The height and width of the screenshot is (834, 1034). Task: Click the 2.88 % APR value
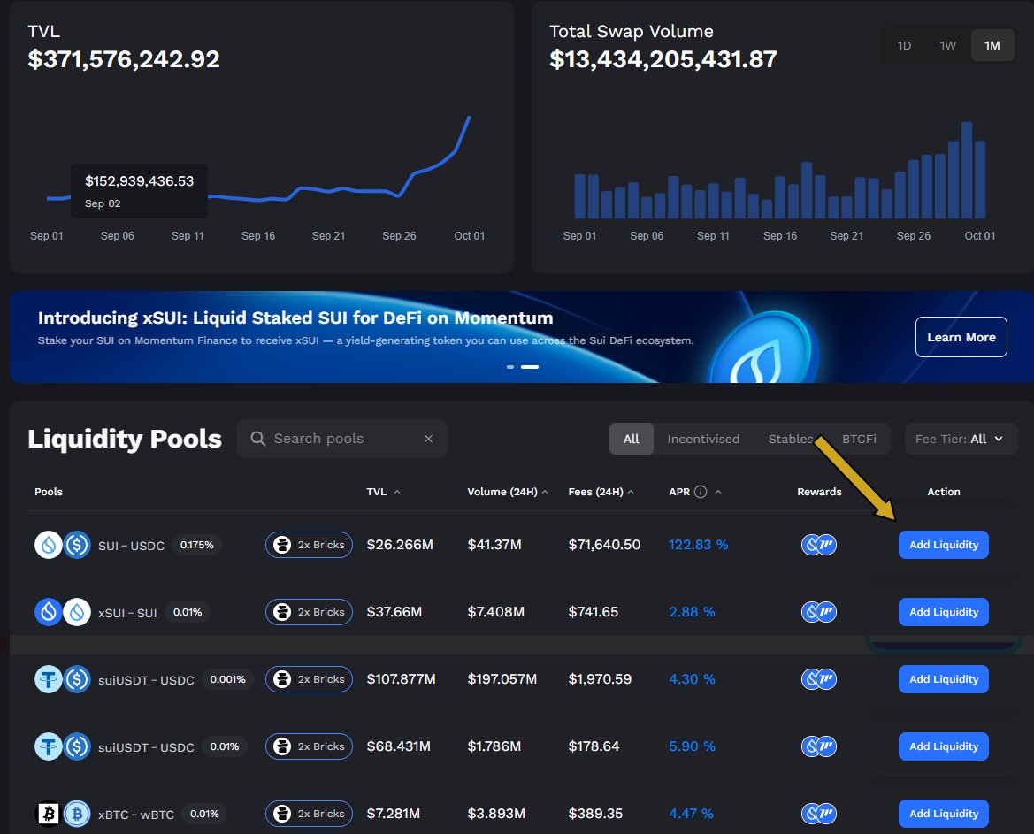click(692, 613)
